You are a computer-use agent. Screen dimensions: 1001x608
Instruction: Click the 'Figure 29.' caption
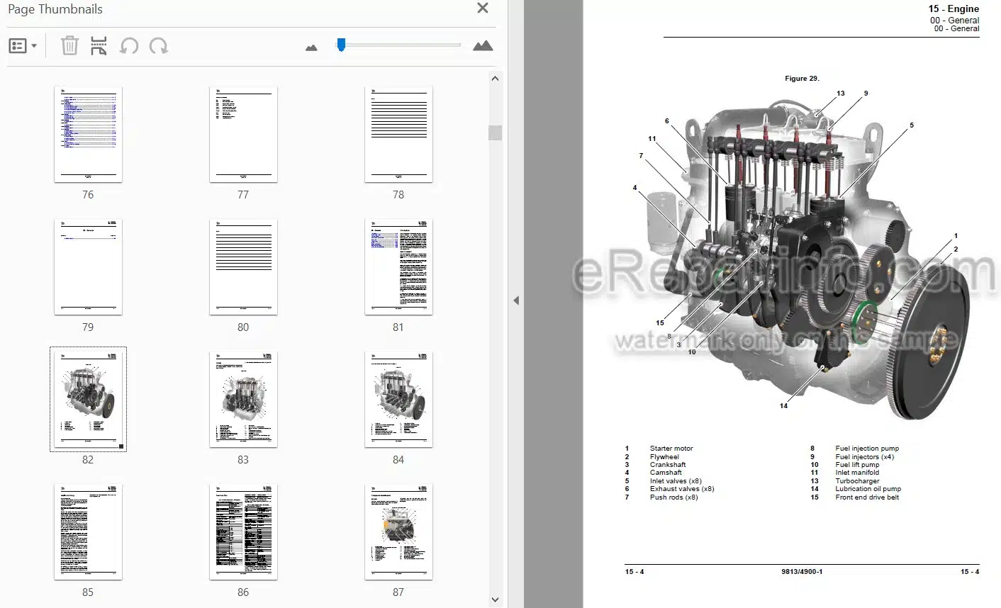coord(802,79)
